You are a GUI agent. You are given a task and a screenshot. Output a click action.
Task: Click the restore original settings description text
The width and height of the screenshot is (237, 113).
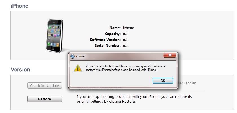[134, 99]
